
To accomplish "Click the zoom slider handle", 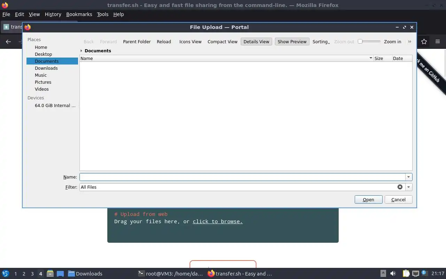I will coord(360,42).
